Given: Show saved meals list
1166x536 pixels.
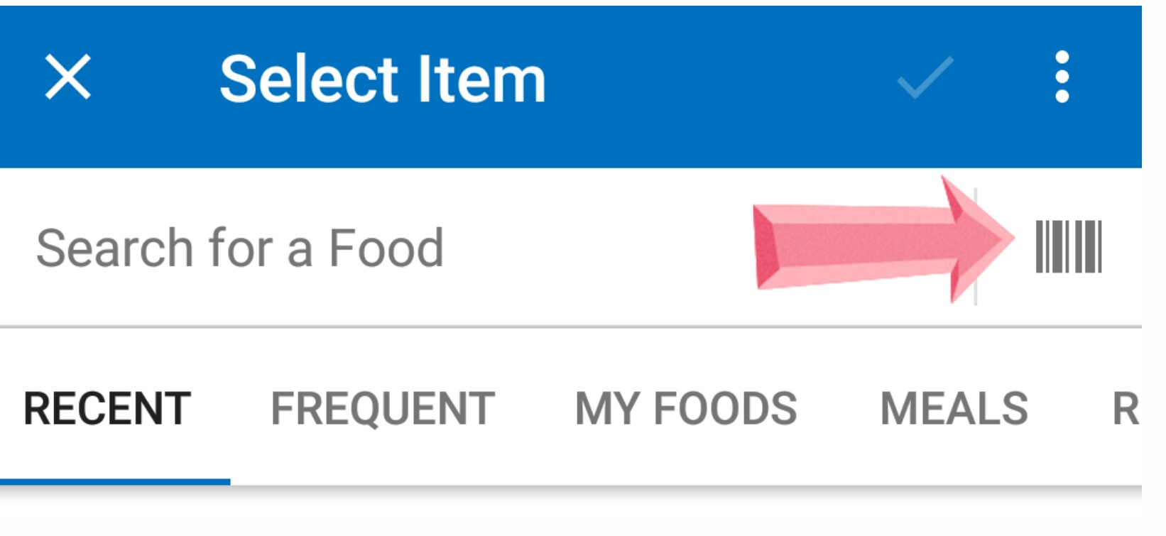Looking at the screenshot, I should [x=954, y=409].
